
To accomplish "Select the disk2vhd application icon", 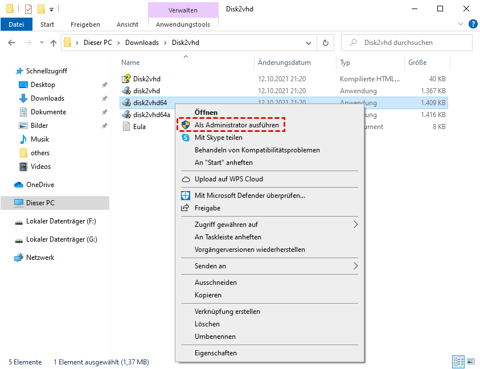I will pyautogui.click(x=126, y=91).
